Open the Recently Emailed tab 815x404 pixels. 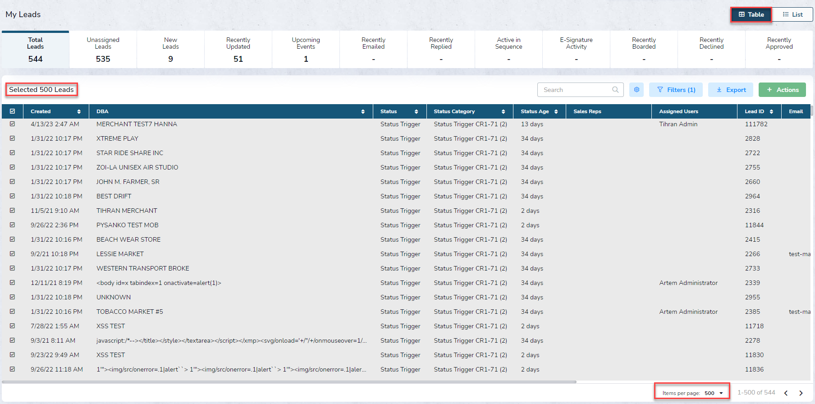(x=374, y=50)
